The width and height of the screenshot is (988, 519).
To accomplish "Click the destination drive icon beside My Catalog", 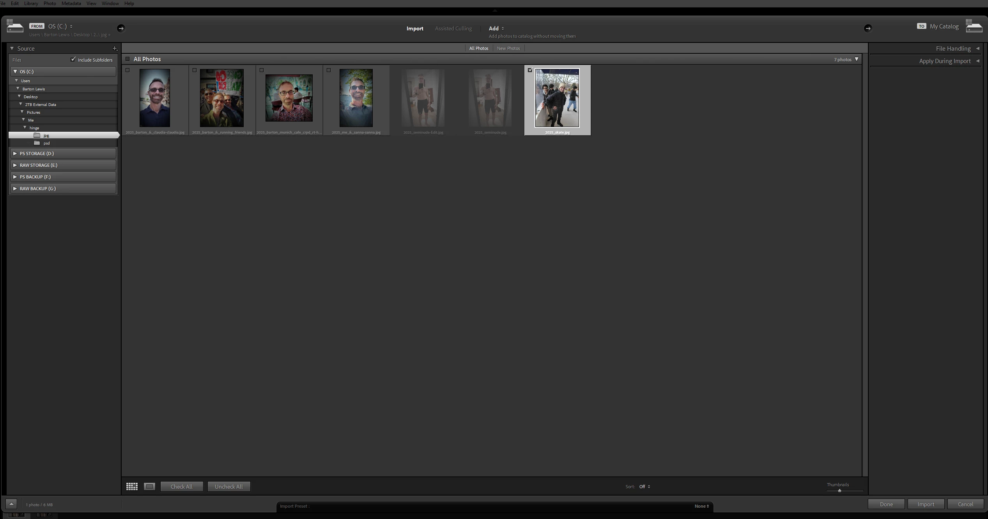I will click(x=974, y=26).
